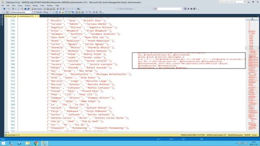Close the SQLQuery12.sql tab
260x146 pixels.
pos(38,16)
